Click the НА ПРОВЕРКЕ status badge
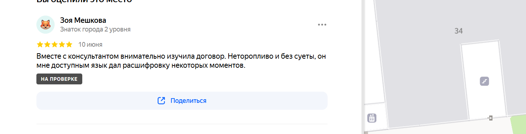This screenshot has height=134, width=526. [59, 79]
